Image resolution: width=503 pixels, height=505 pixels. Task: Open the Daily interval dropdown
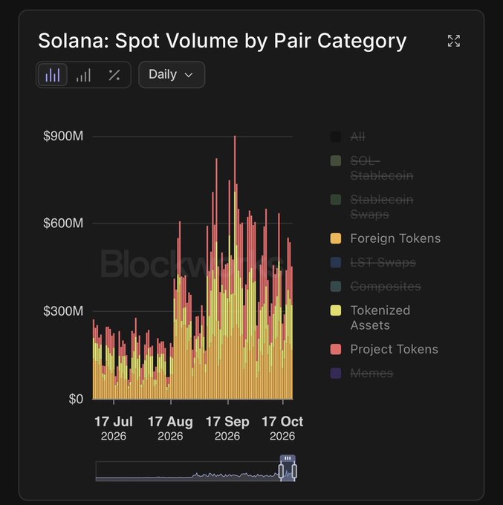[x=172, y=75]
